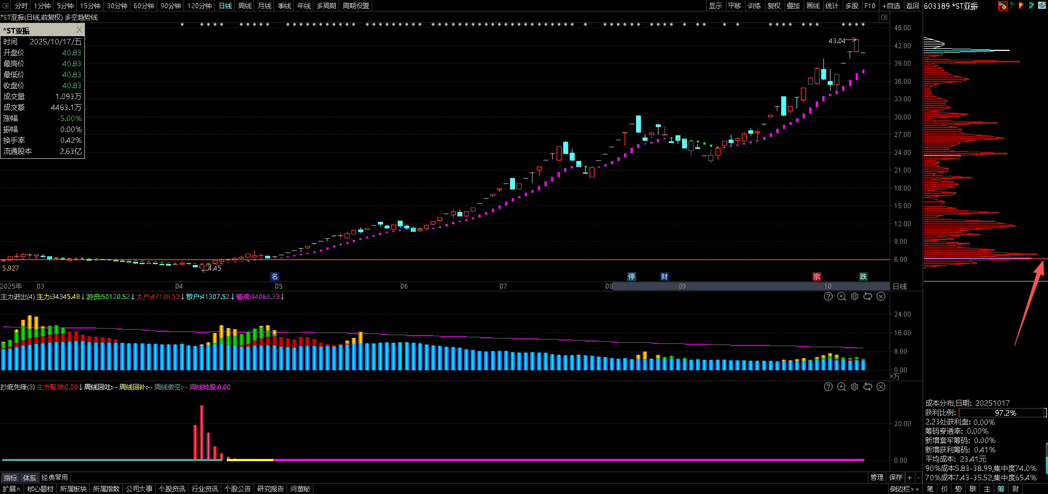This screenshot has height=494, width=1048.
Task: Select the 30分钟 period tab
Action: pos(117,5)
